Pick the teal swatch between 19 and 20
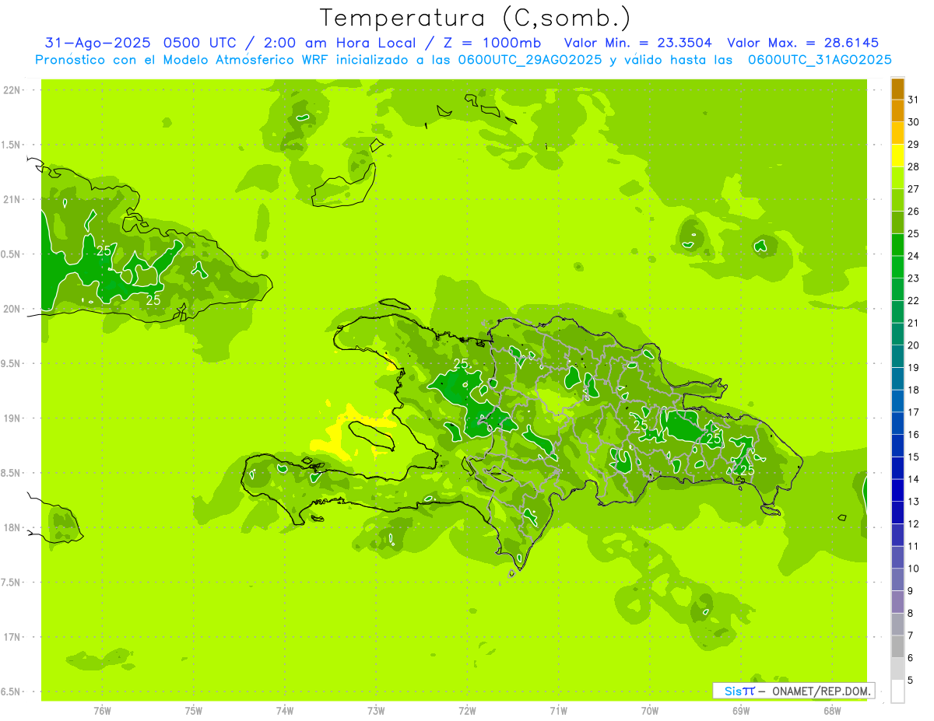This screenshot has height=721, width=934. [x=897, y=357]
